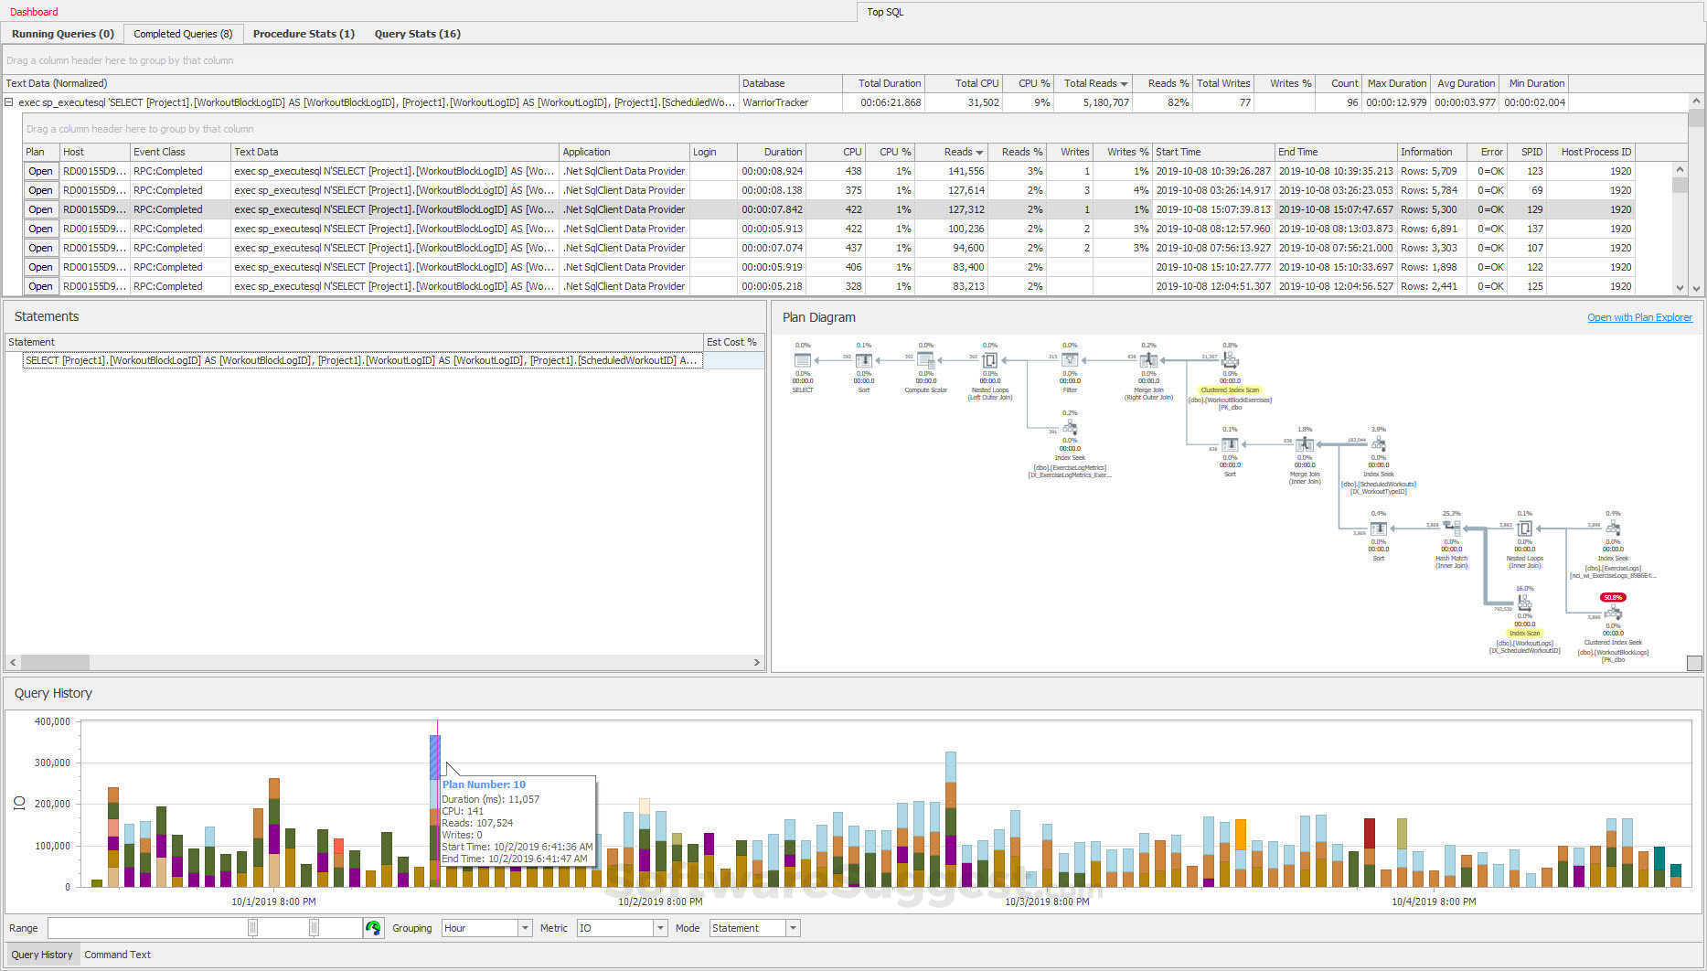Viewport: 1707px width, 971px height.
Task: Click the green reset icon beside the Range slider
Action: click(x=373, y=927)
